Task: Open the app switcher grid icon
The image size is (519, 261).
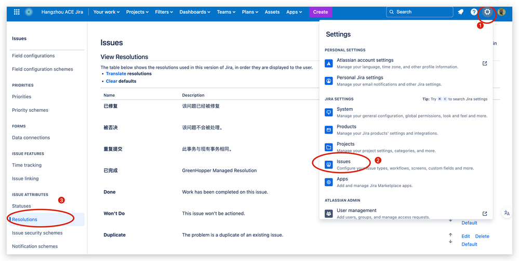Action: [17, 12]
